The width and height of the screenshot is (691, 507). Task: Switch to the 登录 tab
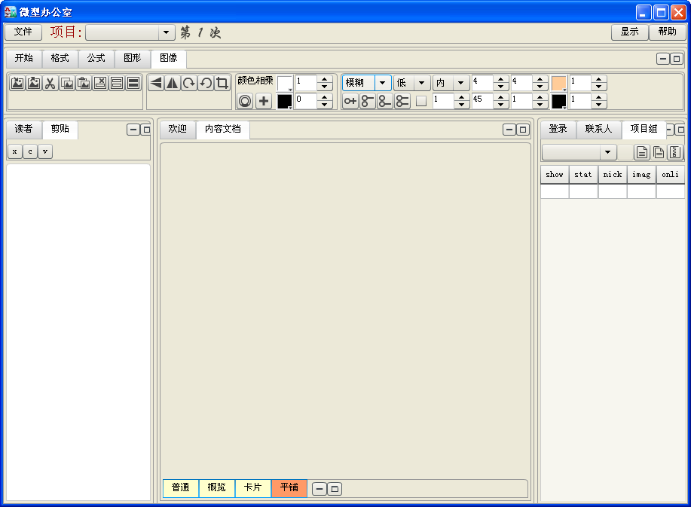tap(558, 129)
